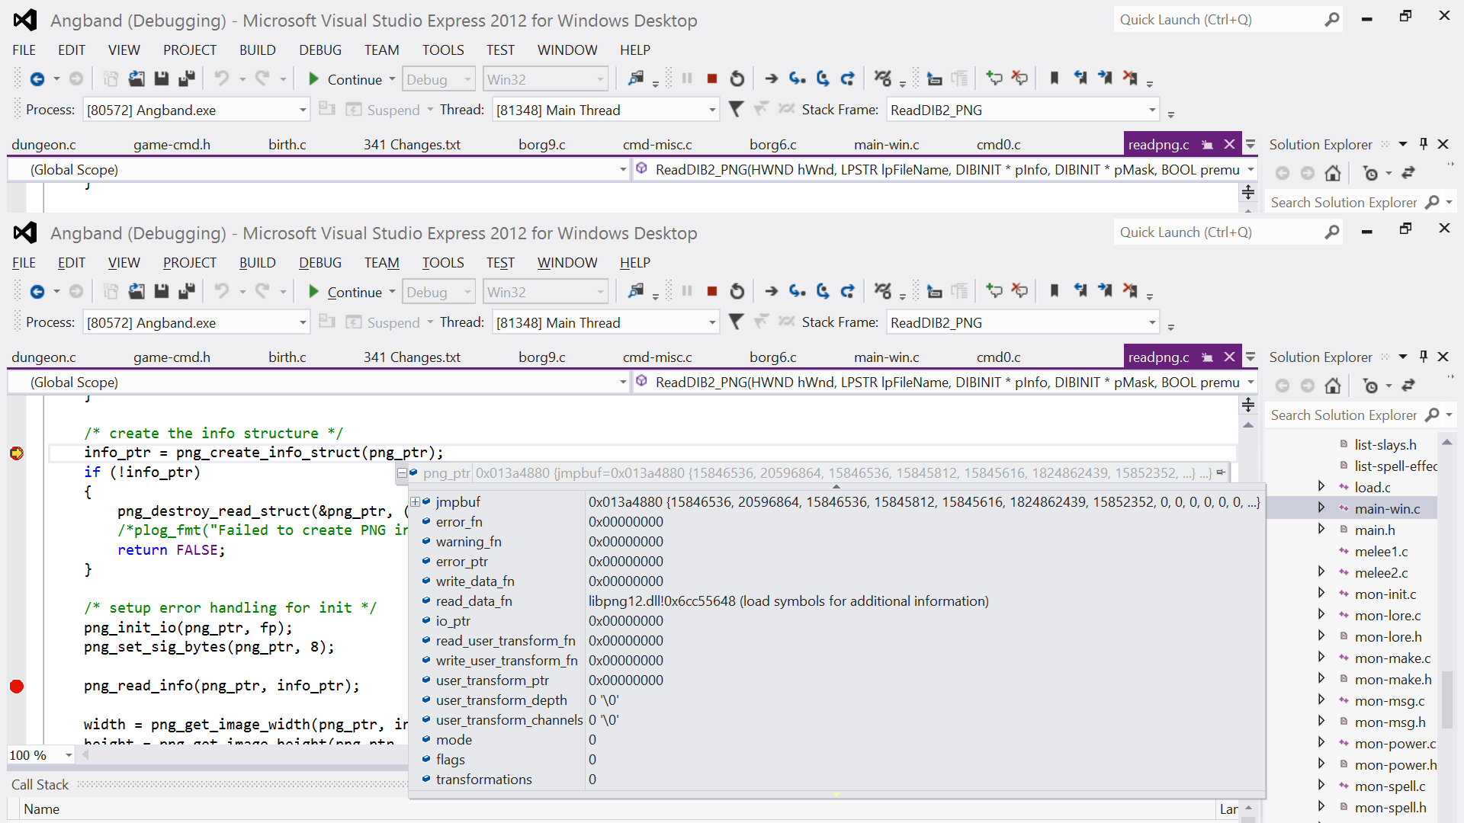Click Open File icon in lower window toolbar

pyautogui.click(x=136, y=292)
